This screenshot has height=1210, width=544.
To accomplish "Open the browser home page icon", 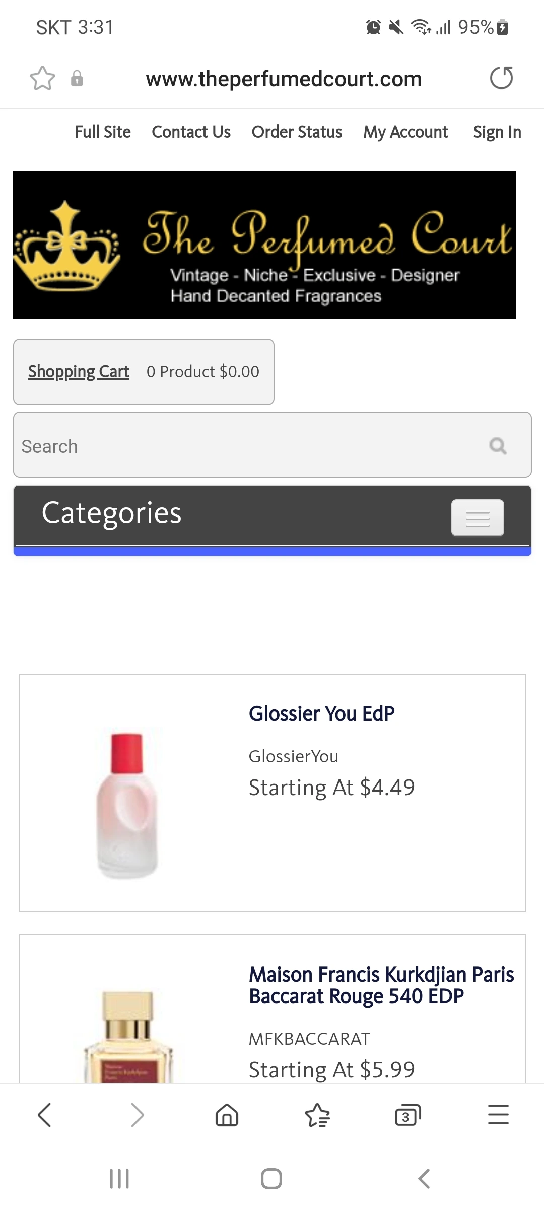I will (x=227, y=1115).
